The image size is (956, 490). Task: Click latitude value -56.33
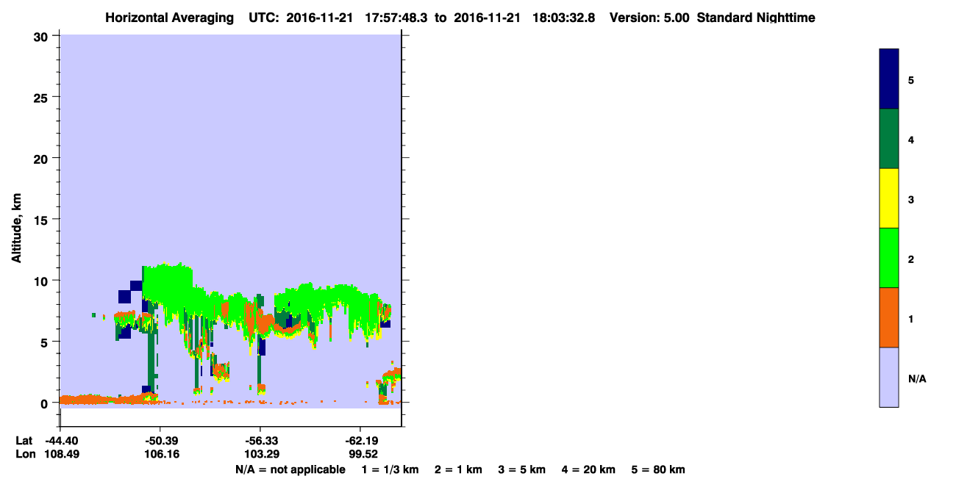[260, 440]
